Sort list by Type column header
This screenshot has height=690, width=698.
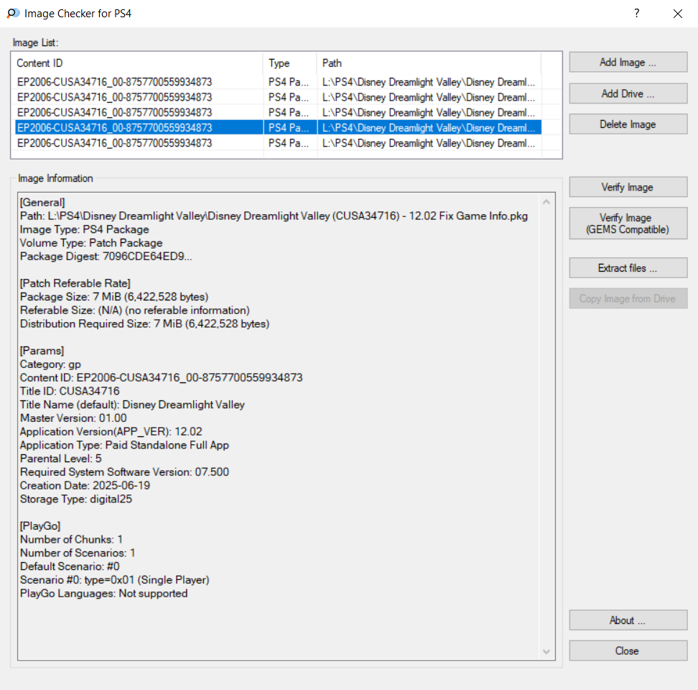tap(290, 63)
